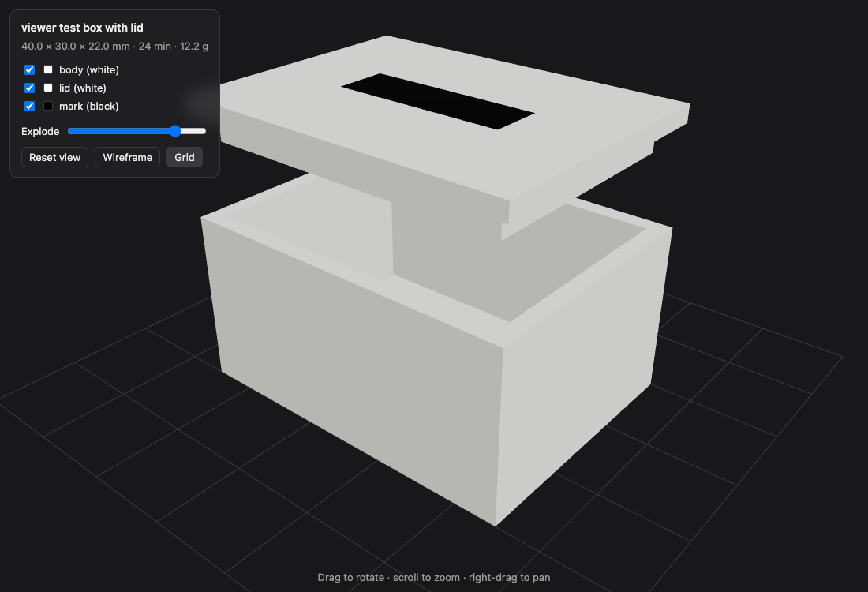Click the dimensions and print time text
The image size is (868, 592).
click(x=114, y=47)
